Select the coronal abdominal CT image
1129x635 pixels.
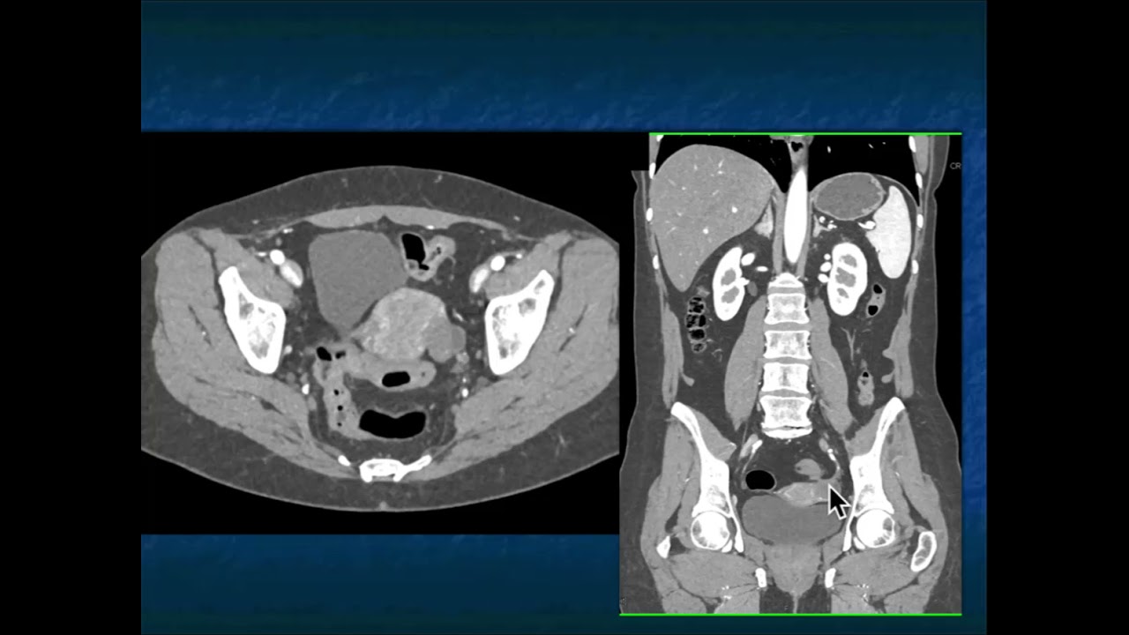(791, 374)
